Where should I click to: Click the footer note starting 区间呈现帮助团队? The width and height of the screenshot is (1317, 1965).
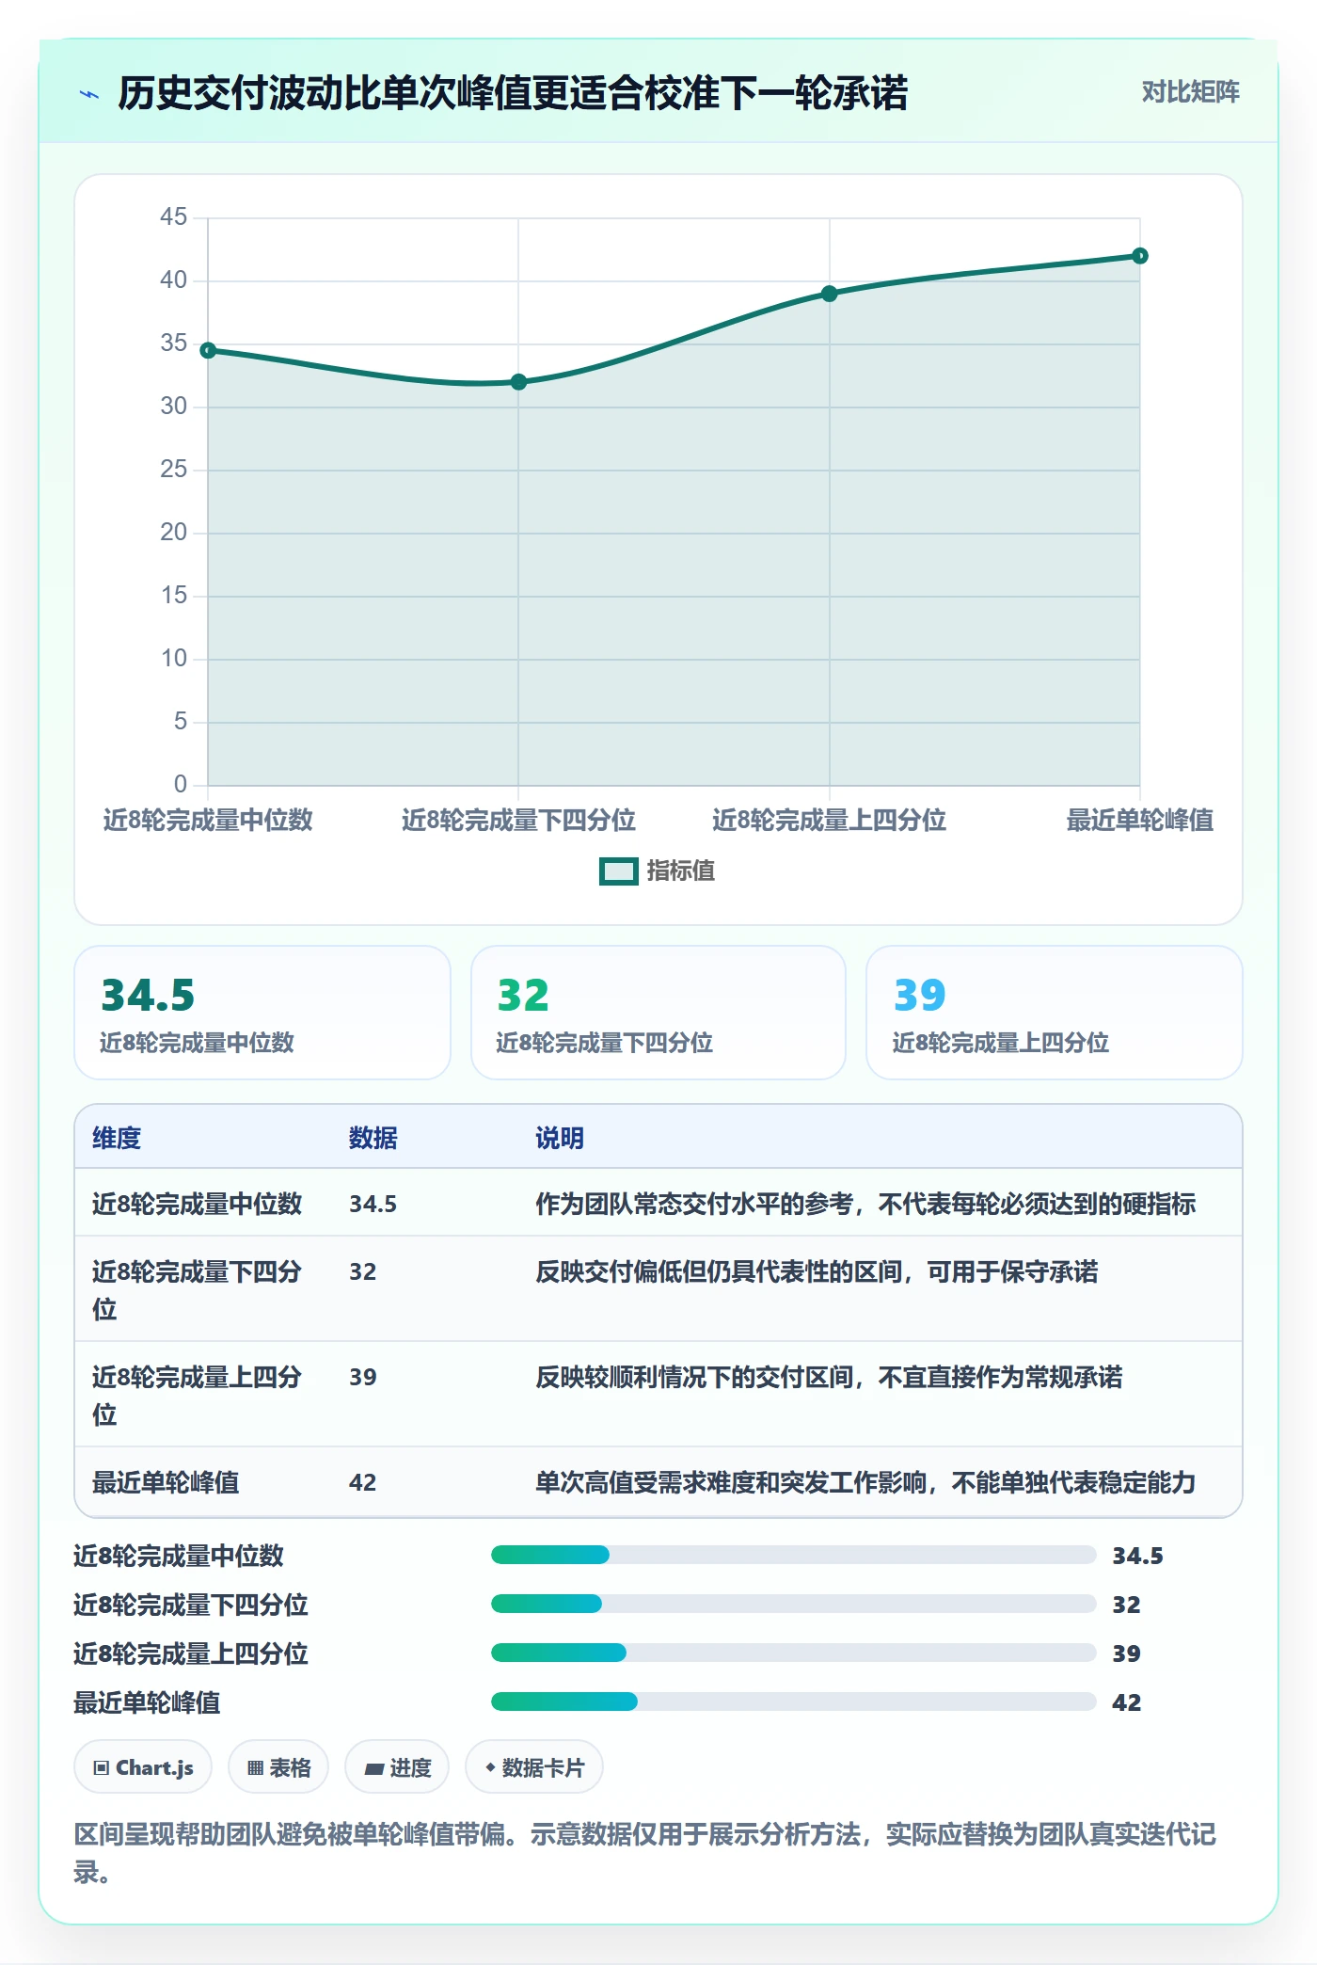click(645, 1853)
